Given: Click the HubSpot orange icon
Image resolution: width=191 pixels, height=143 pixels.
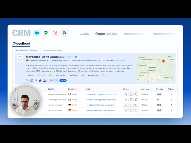Looking at the screenshot, I should point(55,33).
